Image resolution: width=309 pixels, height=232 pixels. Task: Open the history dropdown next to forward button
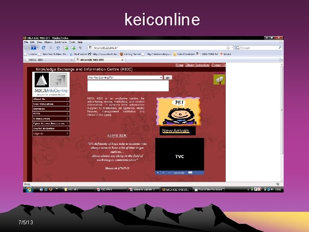38,48
